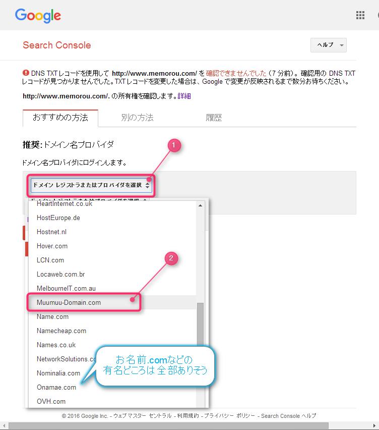
Task: Open the ヘルプ dropdown button
Action: pos(328,45)
